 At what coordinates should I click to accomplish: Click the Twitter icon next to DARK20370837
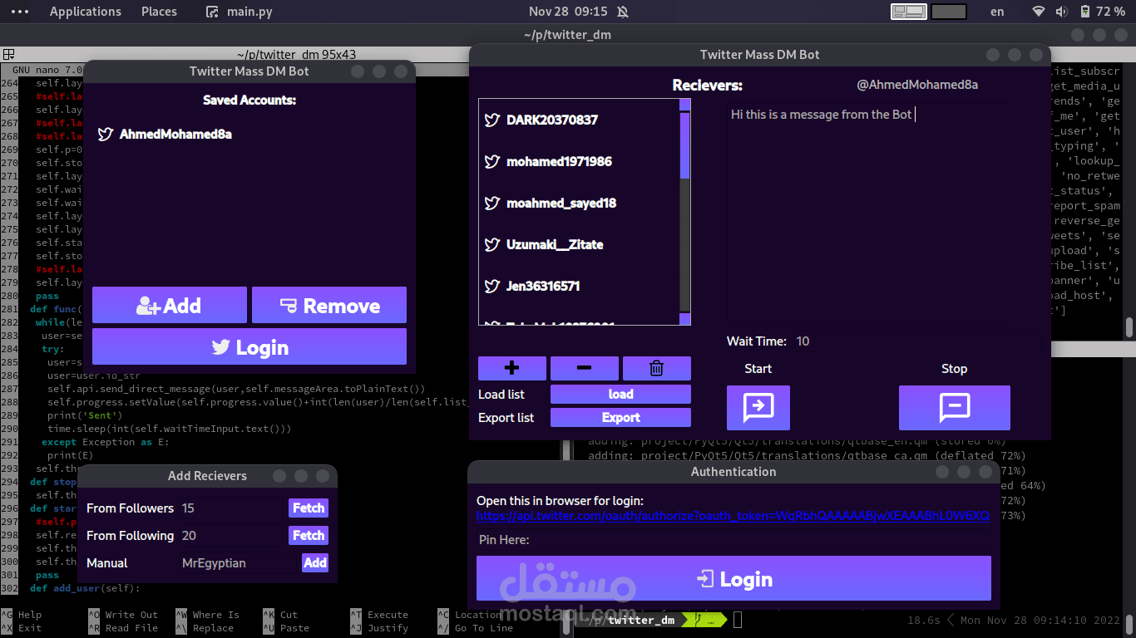pos(492,120)
